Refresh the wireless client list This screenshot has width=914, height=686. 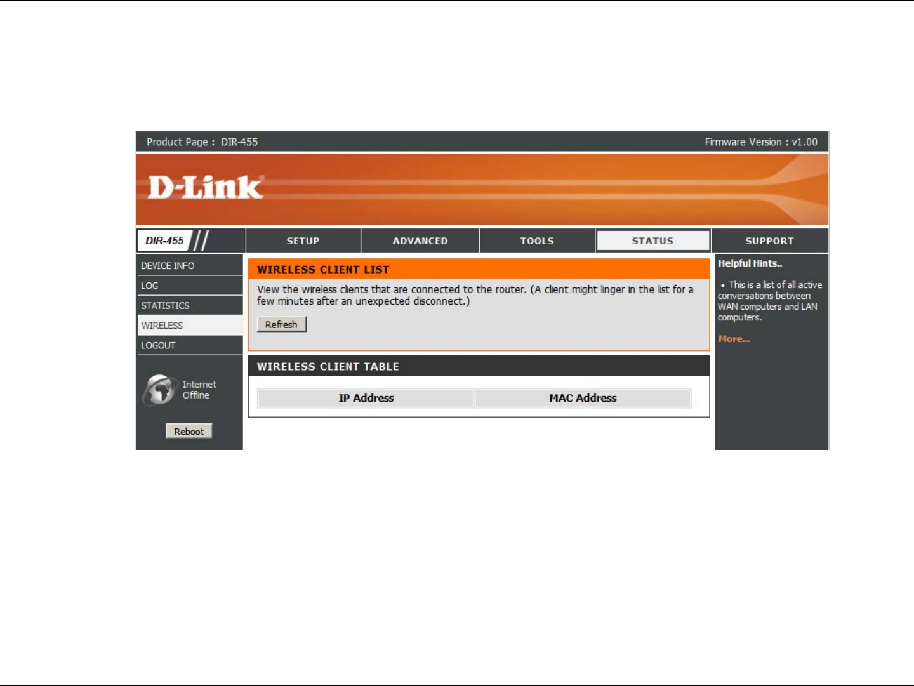(281, 324)
